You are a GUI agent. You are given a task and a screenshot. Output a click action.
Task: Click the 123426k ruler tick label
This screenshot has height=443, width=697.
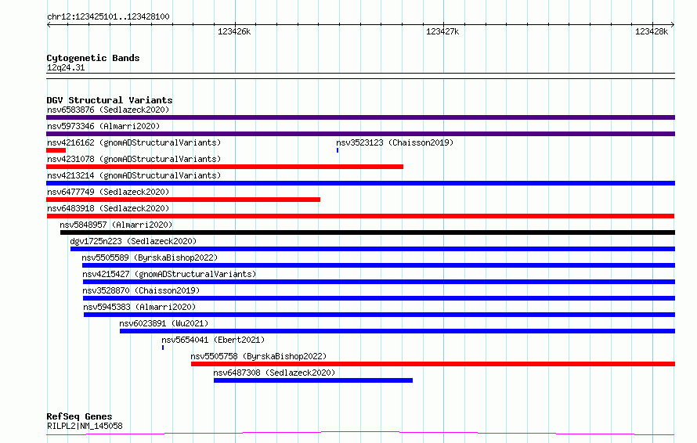coord(234,31)
